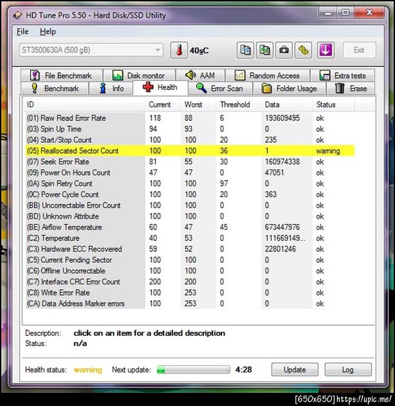Switch to the Disk monitor tab
Image resolution: width=395 pixels, height=406 pixels.
(140, 76)
